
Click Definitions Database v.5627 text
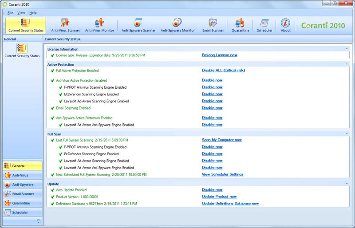point(96,204)
